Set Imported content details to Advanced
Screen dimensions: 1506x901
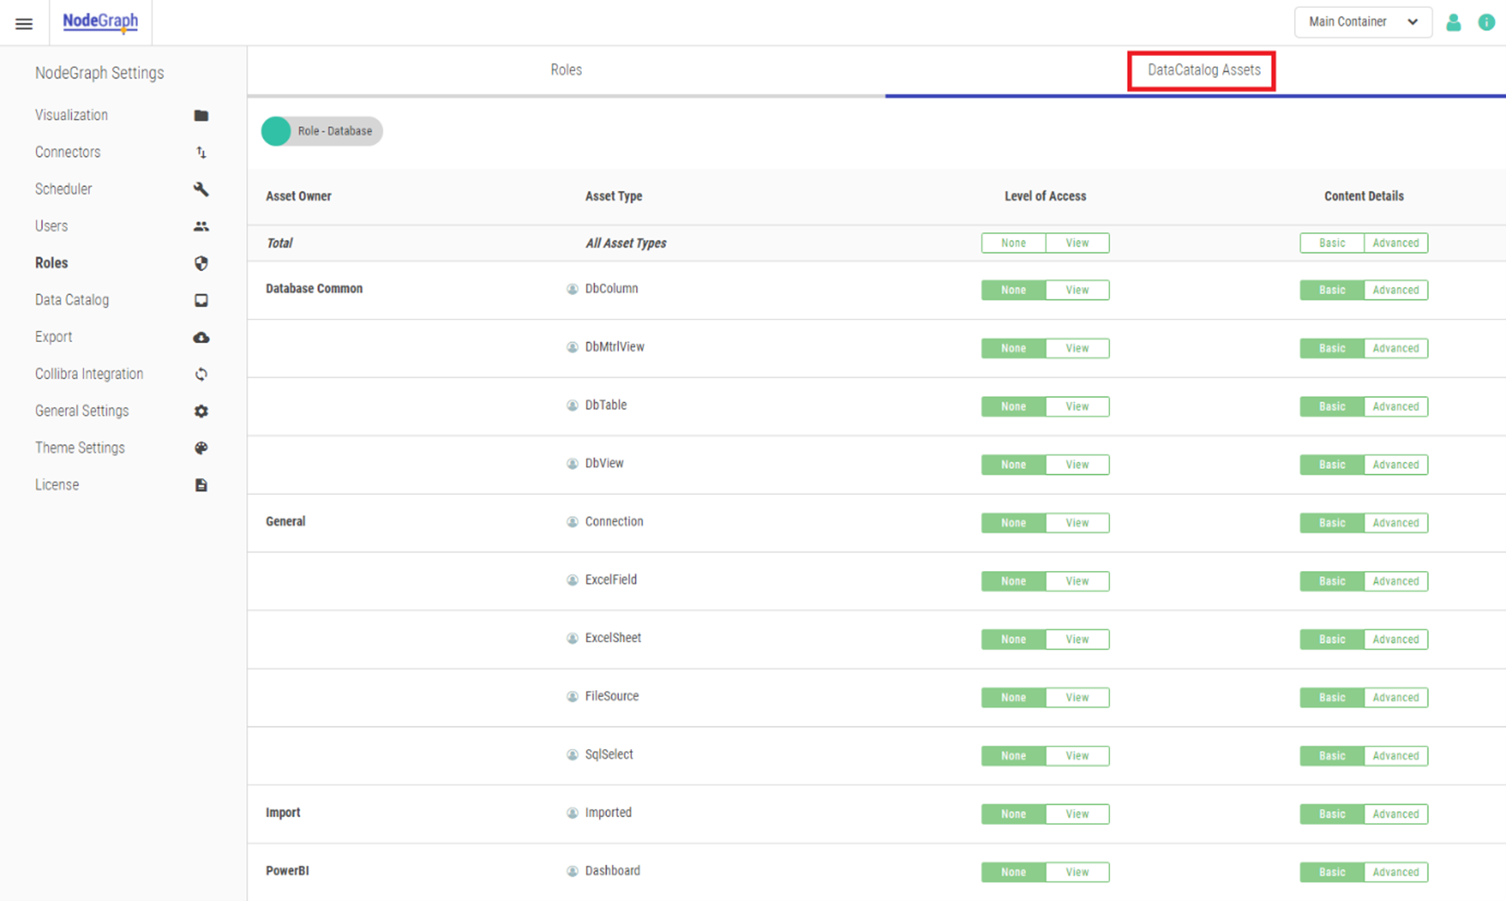point(1396,814)
